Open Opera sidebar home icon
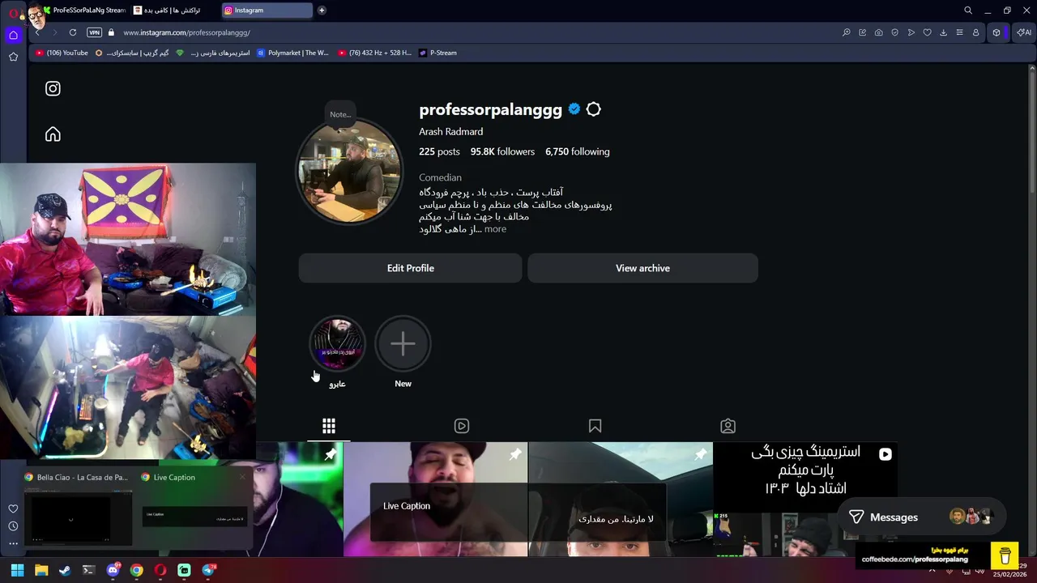The image size is (1037, 583). 13,35
